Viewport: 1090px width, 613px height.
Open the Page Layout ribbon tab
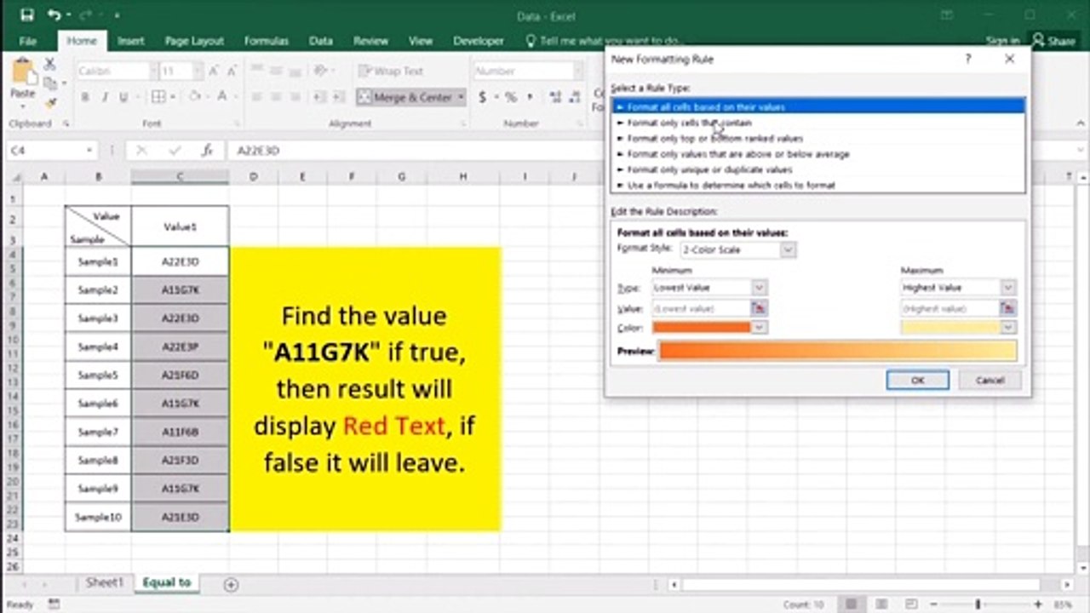click(x=194, y=40)
